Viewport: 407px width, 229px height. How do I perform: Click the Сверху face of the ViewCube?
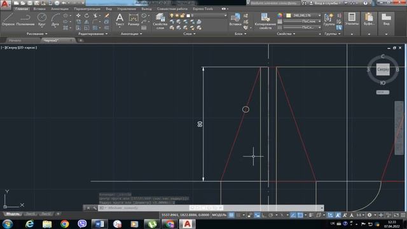[x=383, y=69]
